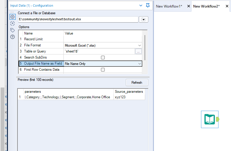This screenshot has width=231, height=151.
Task: Open the Configuration gear tab
Action: [x=12, y=17]
